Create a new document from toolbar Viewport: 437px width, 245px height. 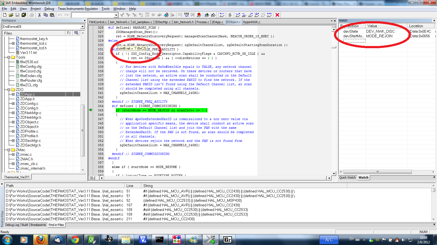click(5, 15)
